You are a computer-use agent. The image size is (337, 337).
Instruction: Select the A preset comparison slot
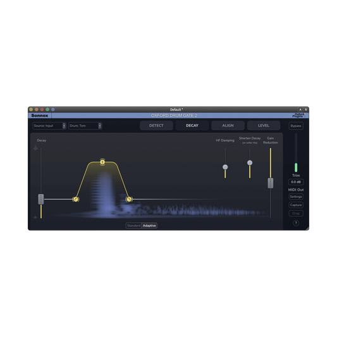pyautogui.click(x=300, y=109)
